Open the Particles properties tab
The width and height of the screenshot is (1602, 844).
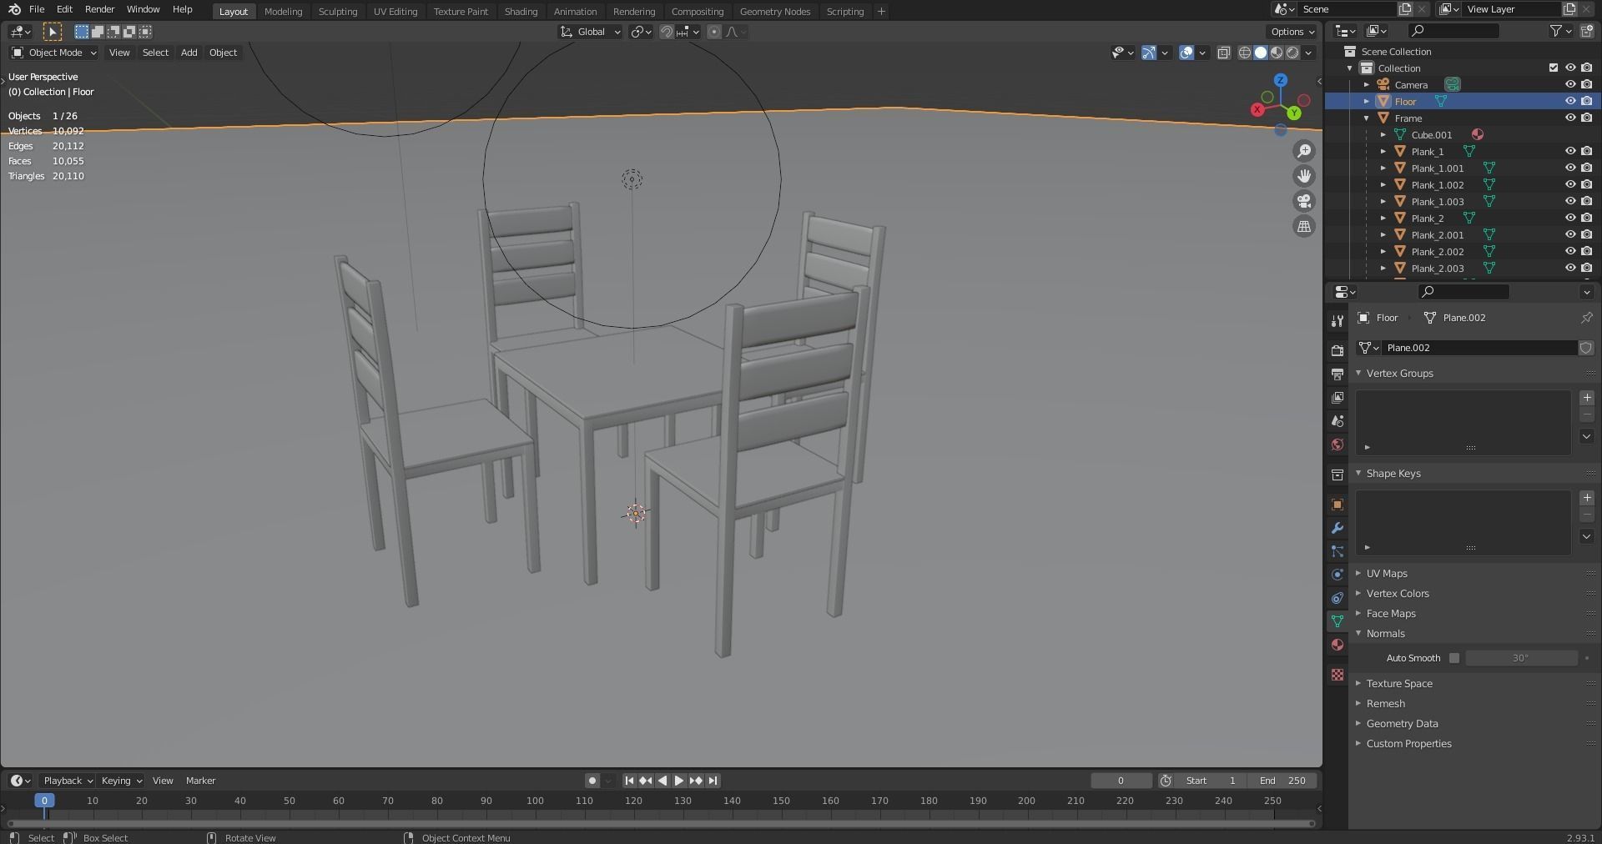[x=1338, y=551]
